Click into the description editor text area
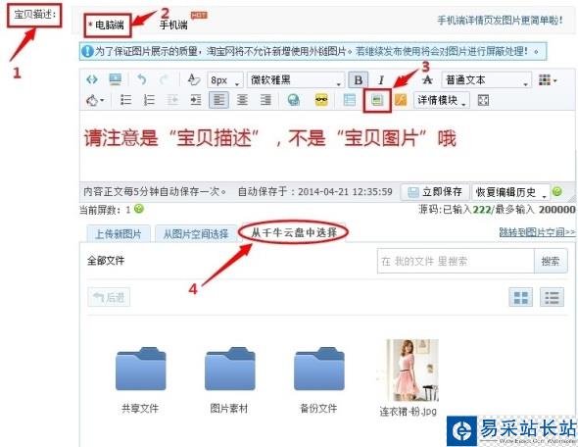This screenshot has width=578, height=447. [326, 147]
